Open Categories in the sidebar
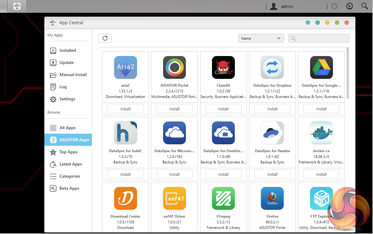 point(70,176)
